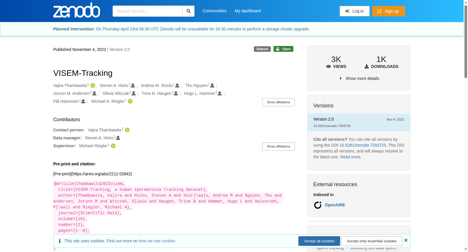Accept all cookies
The width and height of the screenshot is (468, 252).
pos(319,241)
